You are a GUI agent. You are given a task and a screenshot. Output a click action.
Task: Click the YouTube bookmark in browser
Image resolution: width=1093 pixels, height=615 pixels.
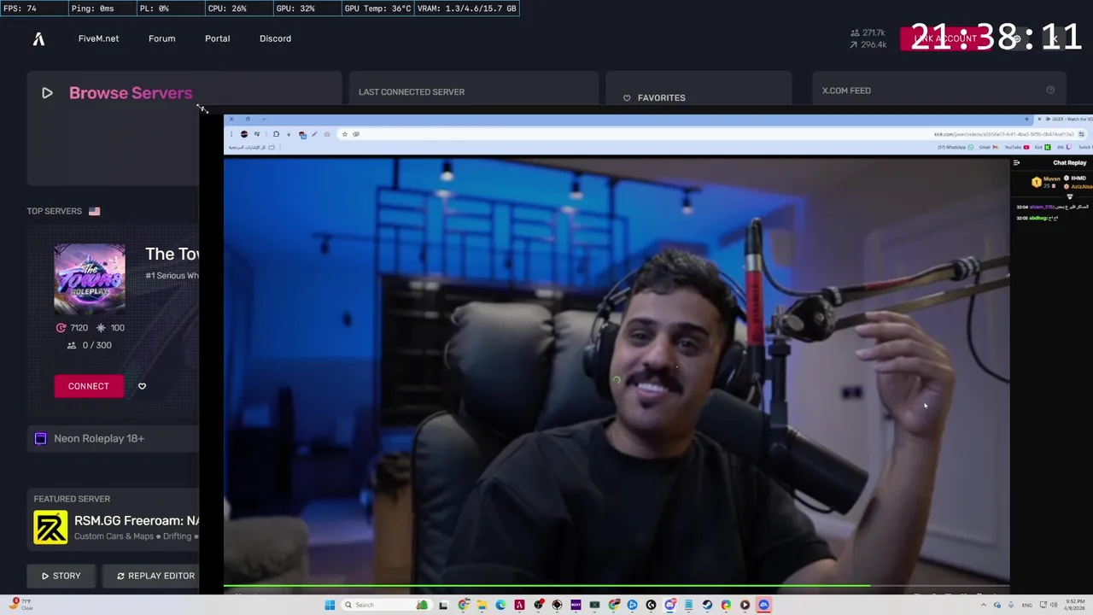(x=1017, y=147)
